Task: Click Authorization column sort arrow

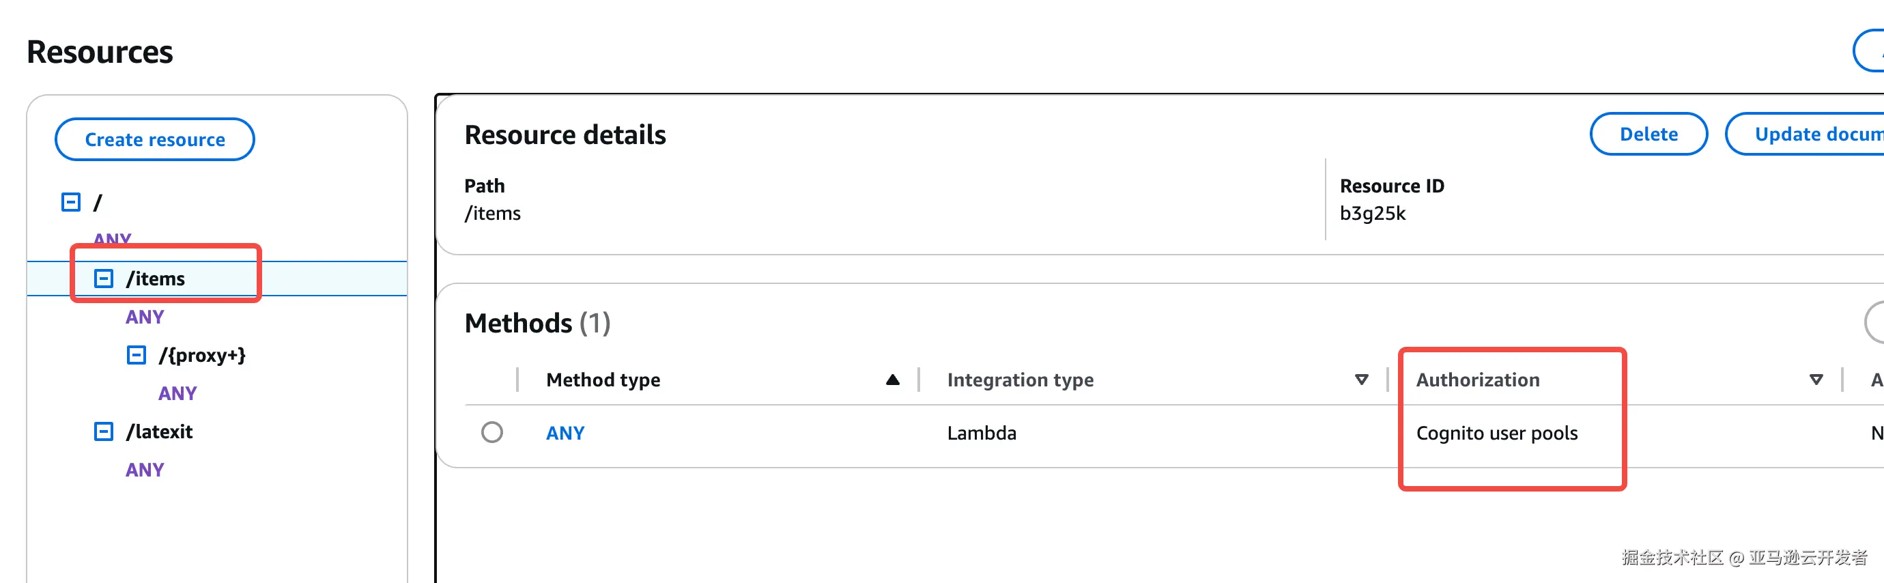Action: [1815, 380]
